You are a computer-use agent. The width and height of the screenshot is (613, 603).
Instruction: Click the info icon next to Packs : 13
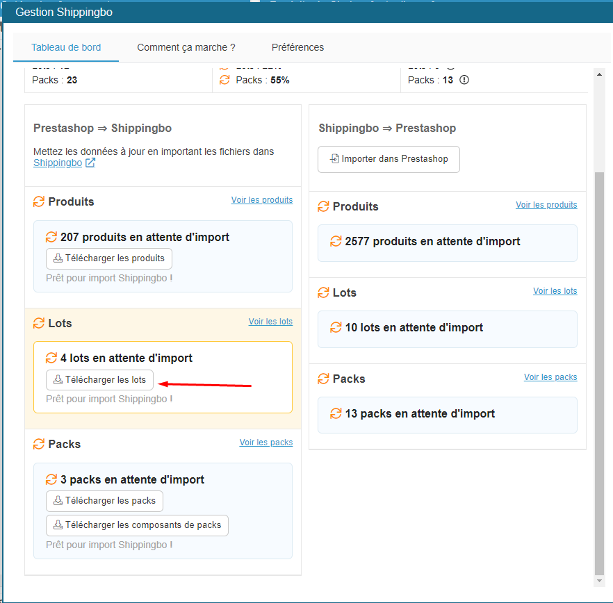tap(464, 80)
